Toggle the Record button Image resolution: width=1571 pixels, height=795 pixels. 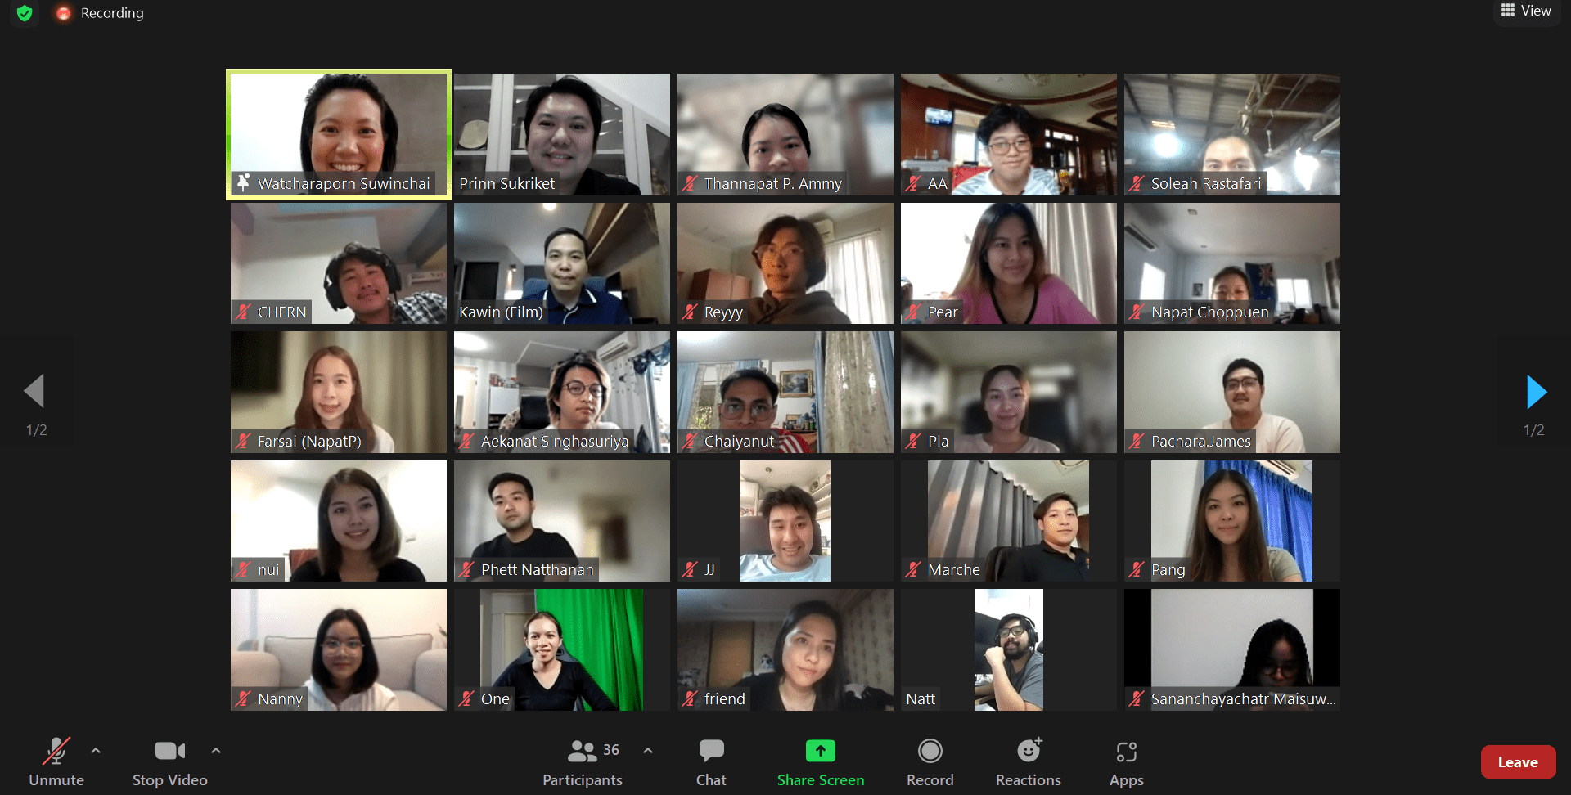click(930, 751)
